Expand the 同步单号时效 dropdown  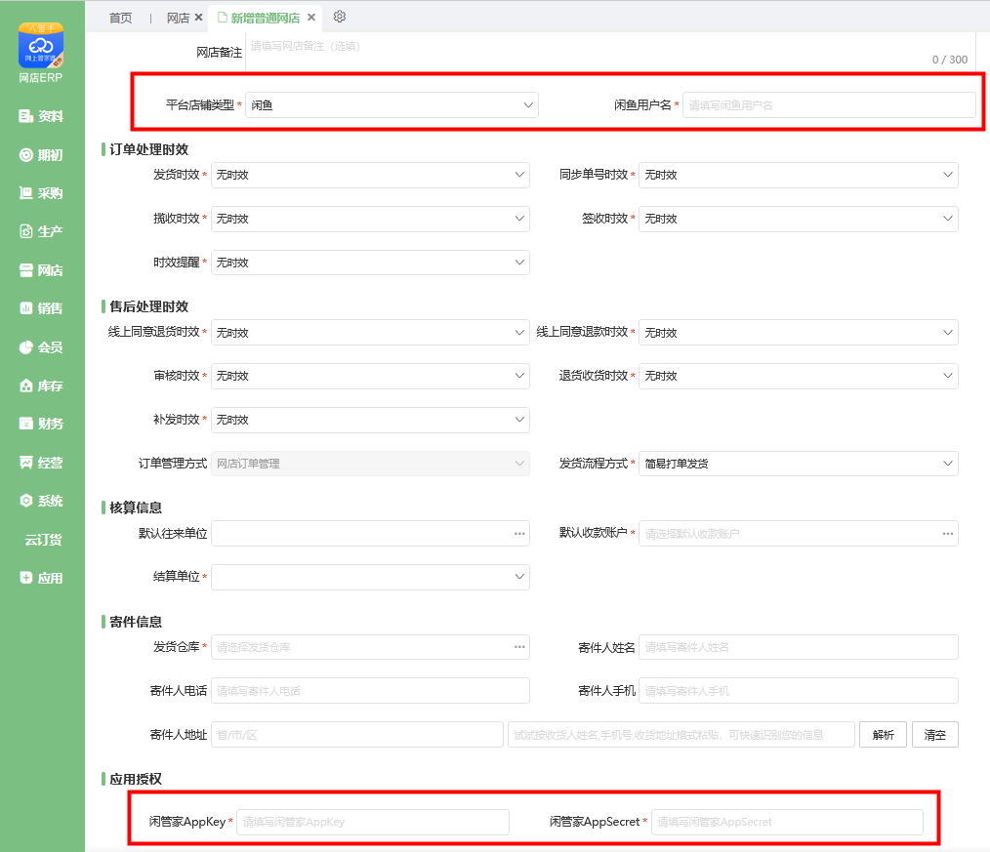pyautogui.click(x=799, y=175)
